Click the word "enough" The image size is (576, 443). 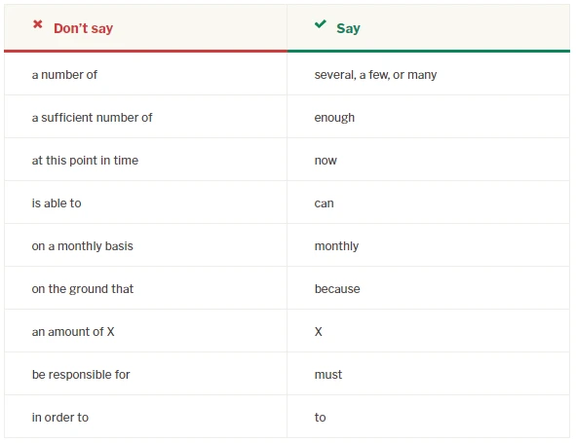[334, 118]
